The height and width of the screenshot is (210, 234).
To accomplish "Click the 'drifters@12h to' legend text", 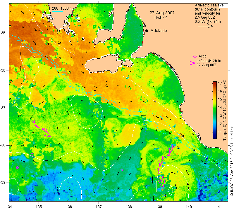I will 209,61.
